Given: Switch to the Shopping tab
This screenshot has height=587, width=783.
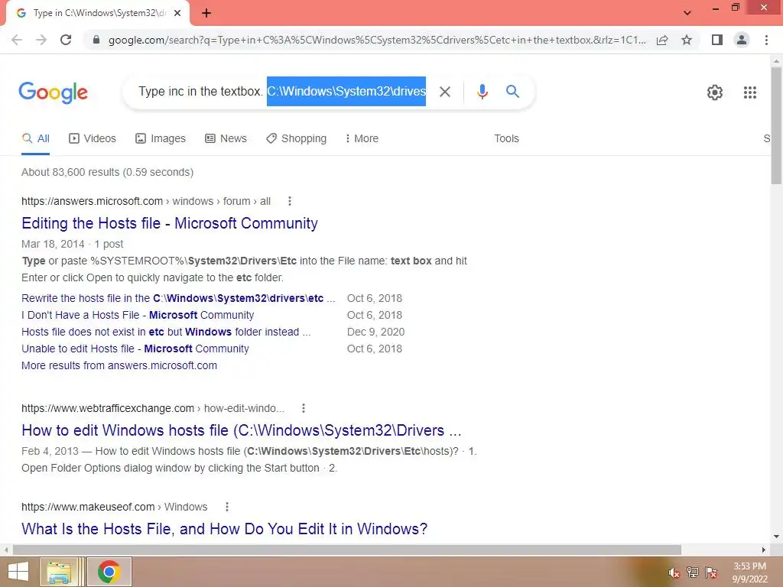Looking at the screenshot, I should point(296,139).
